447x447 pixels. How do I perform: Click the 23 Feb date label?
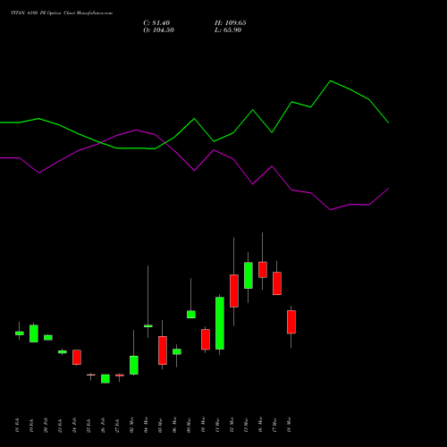pyautogui.click(x=60, y=426)
